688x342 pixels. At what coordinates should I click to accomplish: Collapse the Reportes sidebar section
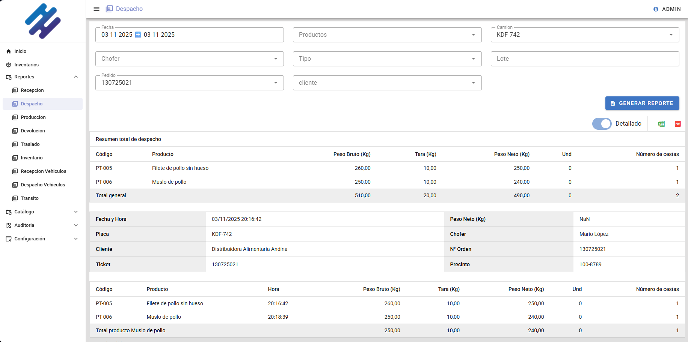coord(76,77)
